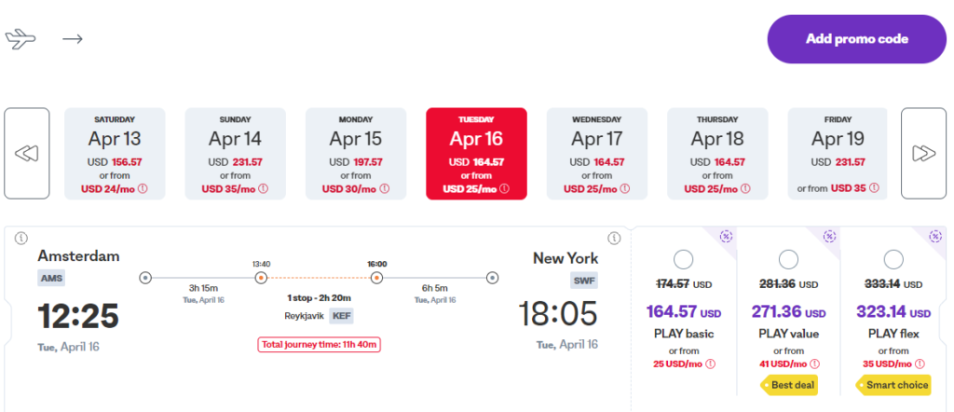Click info icon next to 41 USD/mo

click(814, 364)
